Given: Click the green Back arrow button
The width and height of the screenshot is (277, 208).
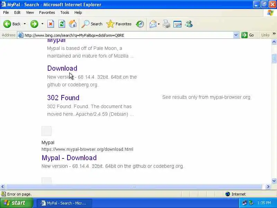Looking at the screenshot, I should [x=7, y=24].
